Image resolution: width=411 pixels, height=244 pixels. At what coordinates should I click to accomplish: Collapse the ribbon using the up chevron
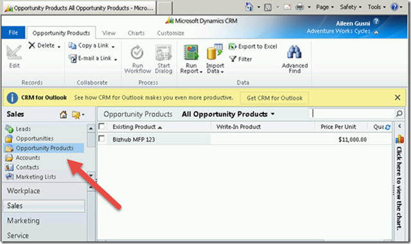376,32
